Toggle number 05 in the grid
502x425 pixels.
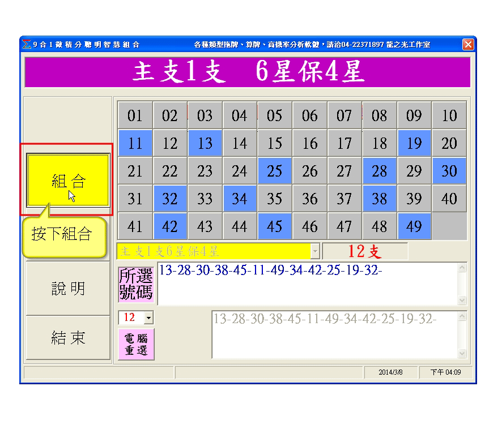[275, 115]
